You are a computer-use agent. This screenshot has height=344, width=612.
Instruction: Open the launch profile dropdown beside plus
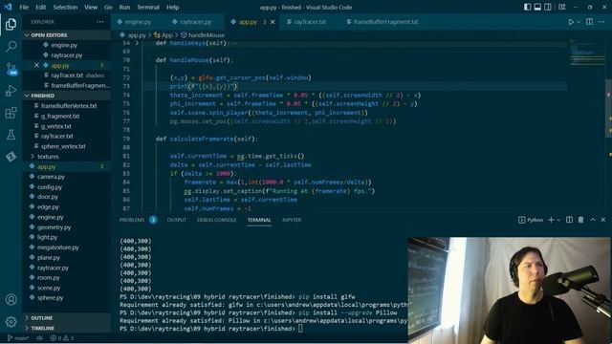click(558, 220)
